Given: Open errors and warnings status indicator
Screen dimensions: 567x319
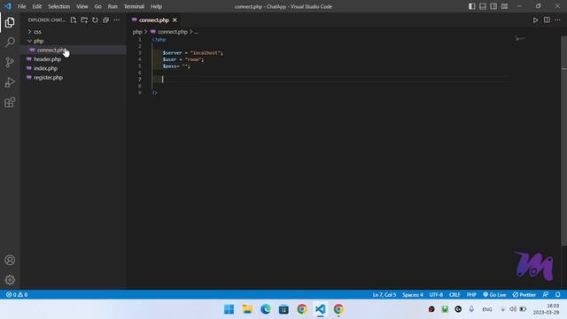Looking at the screenshot, I should click(17, 295).
